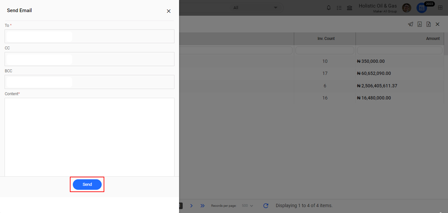Open the Records per page 500 dropdown
This screenshot has height=213, width=448.
click(x=248, y=206)
